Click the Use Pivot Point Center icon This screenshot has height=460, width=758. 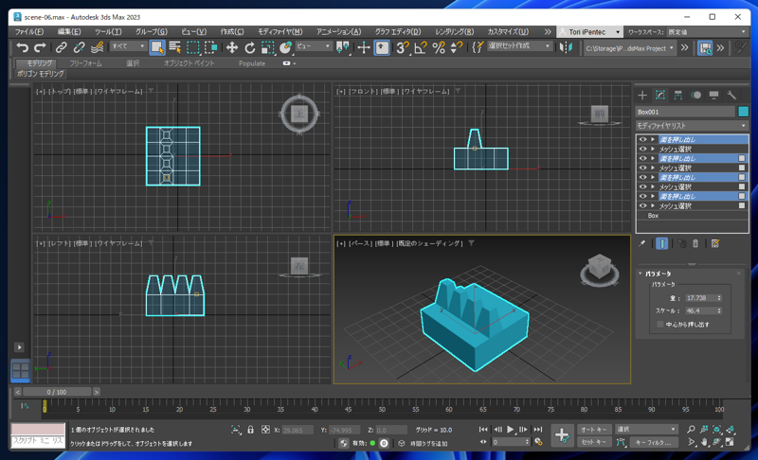tap(343, 47)
